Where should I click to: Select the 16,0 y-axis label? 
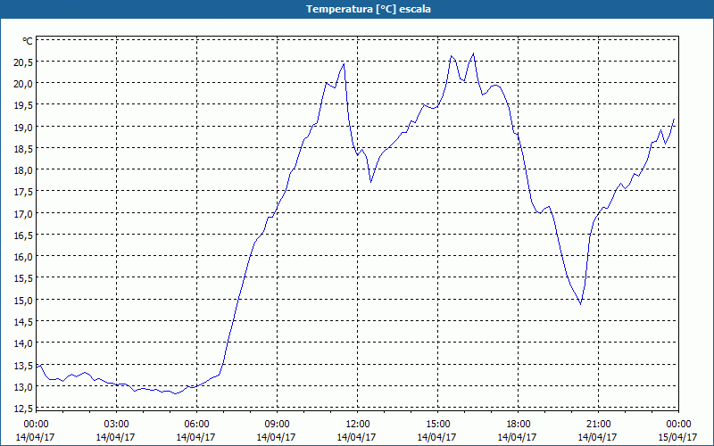click(x=23, y=258)
